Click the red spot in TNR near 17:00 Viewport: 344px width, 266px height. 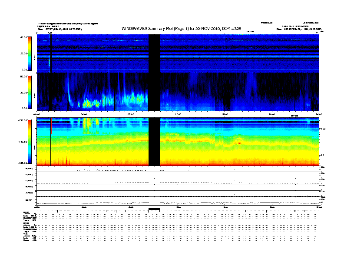pyautogui.click(x=239, y=143)
